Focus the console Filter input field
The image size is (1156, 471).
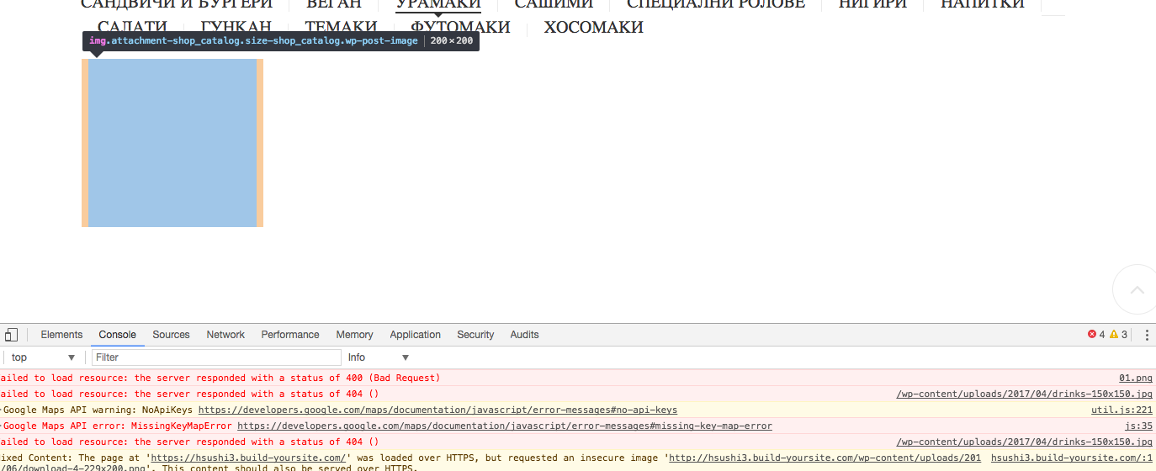[x=216, y=357]
